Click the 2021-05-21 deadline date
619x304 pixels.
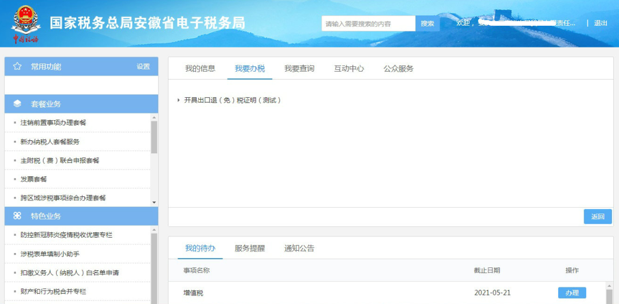[493, 293]
